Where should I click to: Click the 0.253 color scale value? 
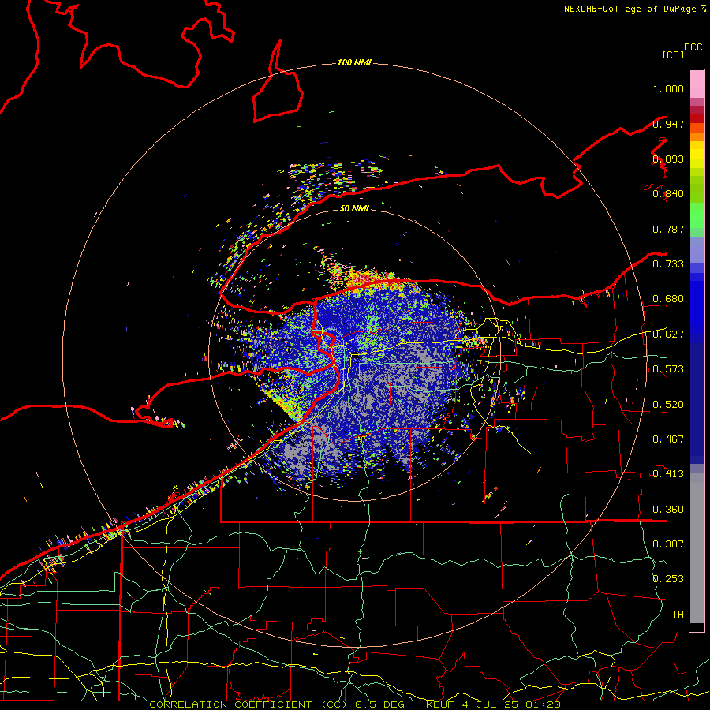pos(668,579)
